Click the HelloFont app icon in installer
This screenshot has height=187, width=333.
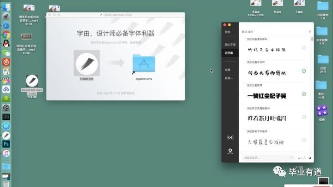(x=86, y=63)
